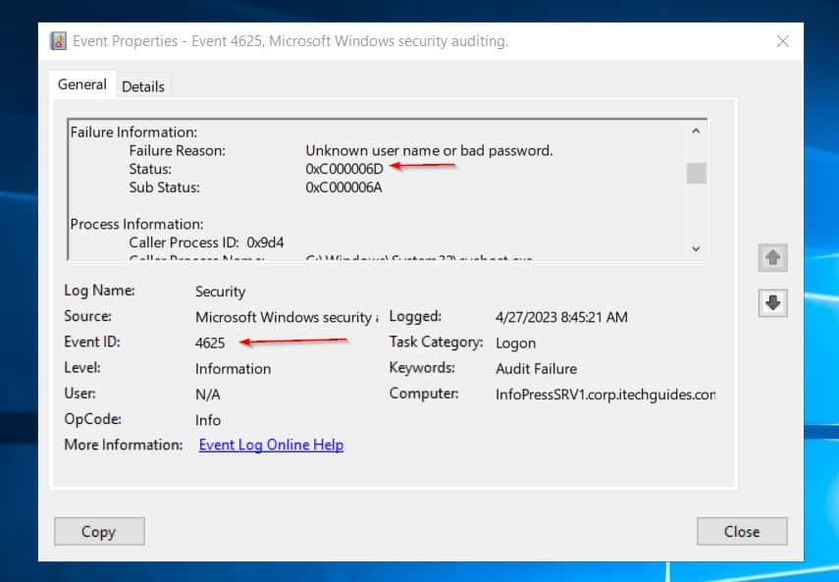Click the scroll-up chevron in the event description box
The image size is (839, 582).
click(x=696, y=129)
